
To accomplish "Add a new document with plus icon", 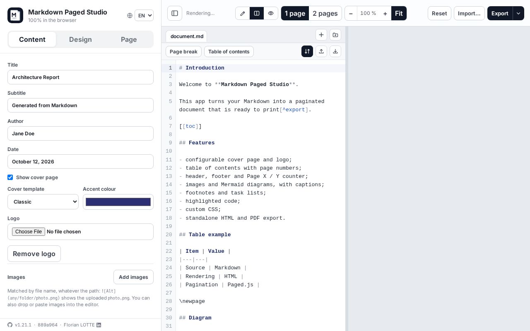I will [x=321, y=35].
